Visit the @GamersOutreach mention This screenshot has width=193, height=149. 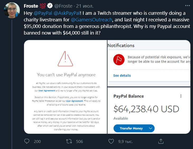click(91, 20)
